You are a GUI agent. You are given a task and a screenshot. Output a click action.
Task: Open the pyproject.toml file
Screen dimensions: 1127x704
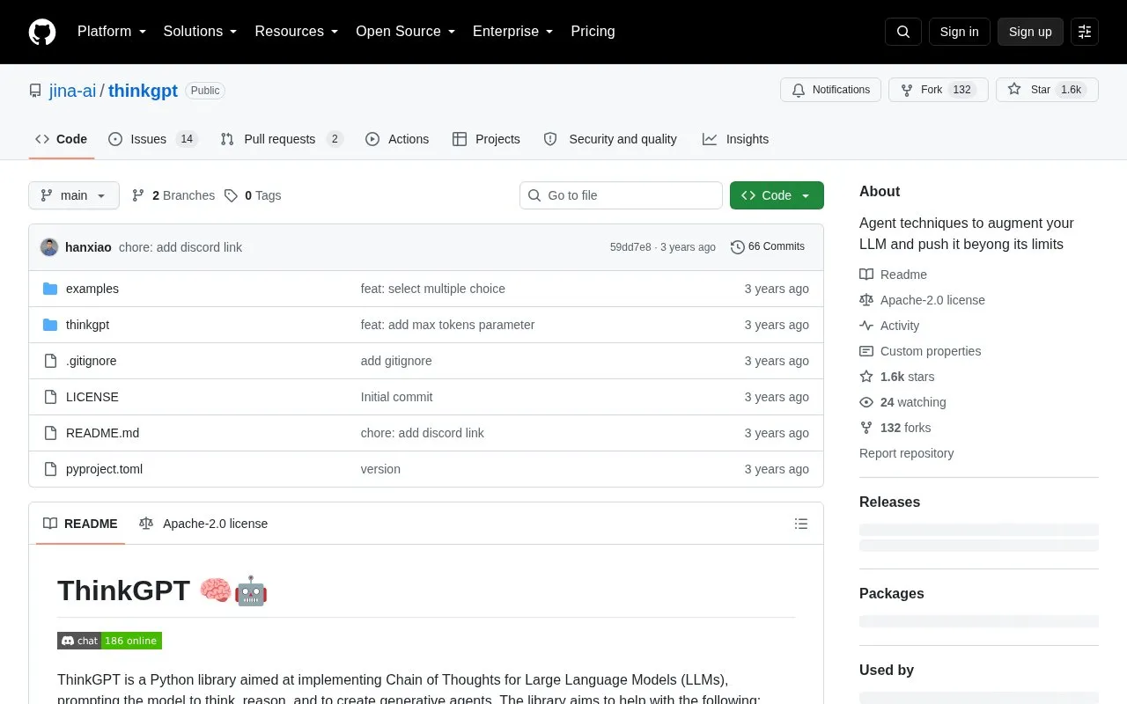[104, 469]
